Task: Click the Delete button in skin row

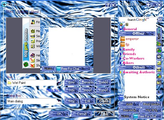Action: (x=103, y=82)
